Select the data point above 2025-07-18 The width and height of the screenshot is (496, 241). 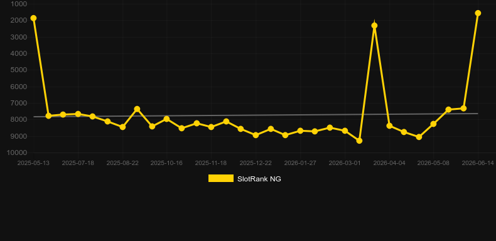pos(78,114)
